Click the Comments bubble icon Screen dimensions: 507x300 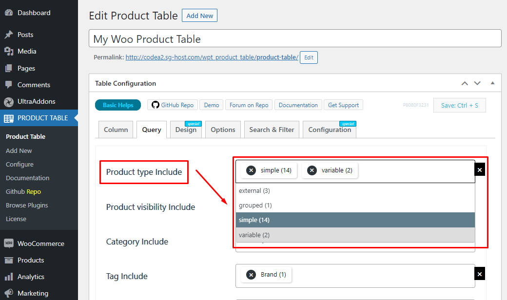[8, 85]
